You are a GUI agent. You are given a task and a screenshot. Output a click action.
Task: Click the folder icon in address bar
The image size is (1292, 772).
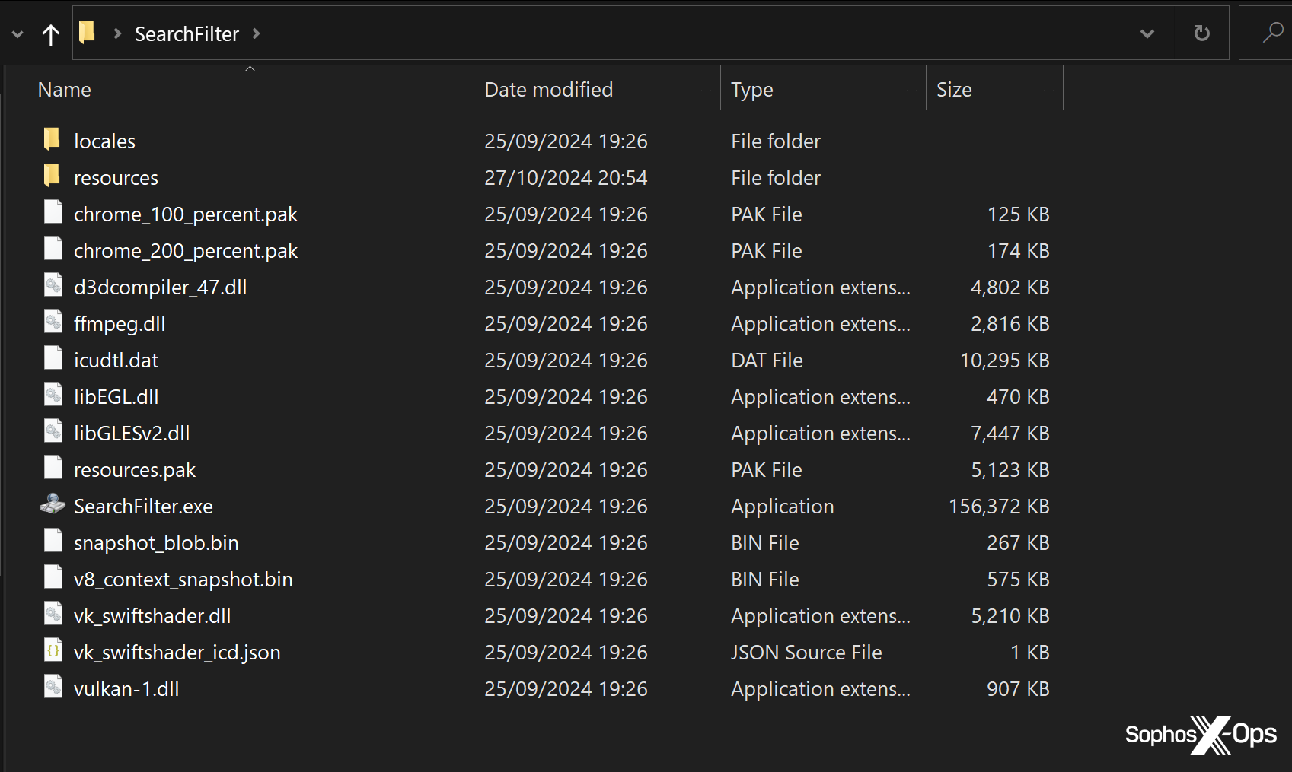[88, 33]
